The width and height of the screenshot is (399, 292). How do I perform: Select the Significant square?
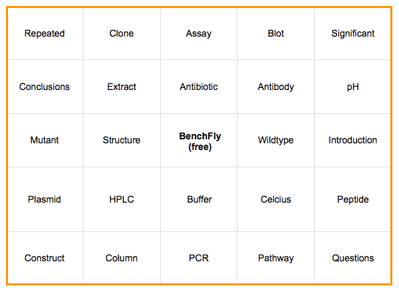[353, 34]
